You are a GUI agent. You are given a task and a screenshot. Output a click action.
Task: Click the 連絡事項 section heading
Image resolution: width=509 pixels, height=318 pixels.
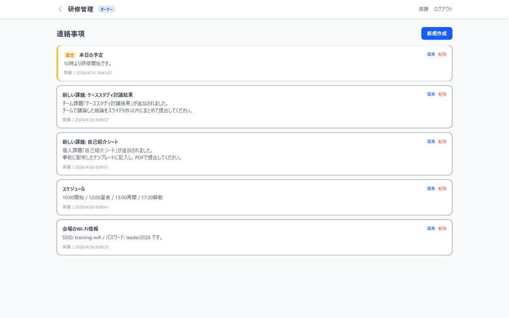[x=69, y=34]
